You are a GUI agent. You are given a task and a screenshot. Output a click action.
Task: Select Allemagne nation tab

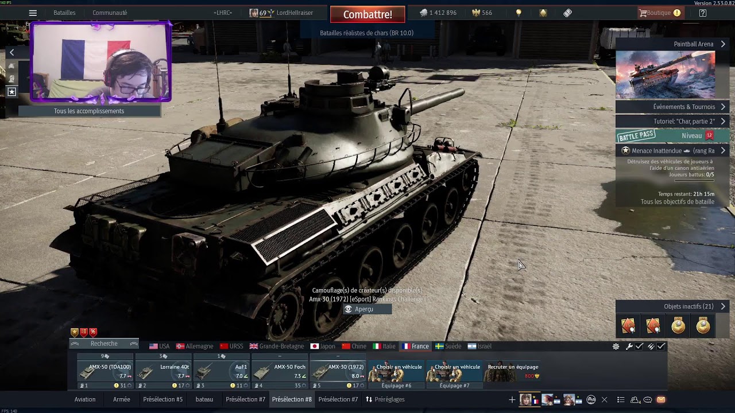click(x=195, y=346)
